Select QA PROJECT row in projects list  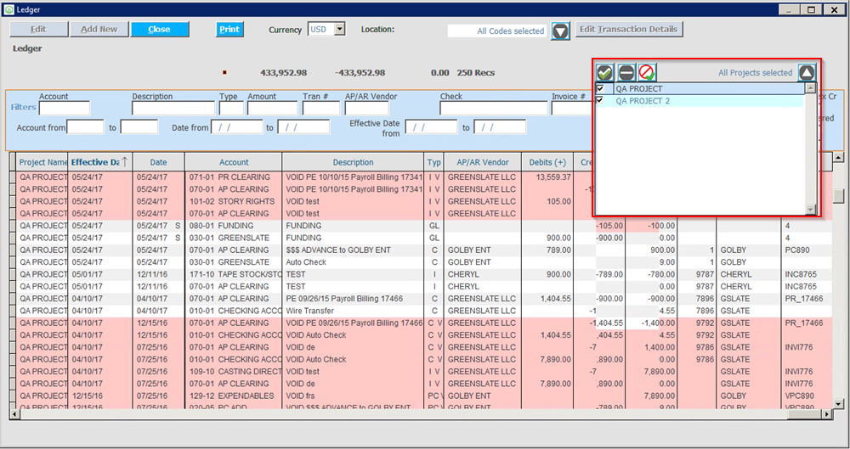[x=700, y=88]
